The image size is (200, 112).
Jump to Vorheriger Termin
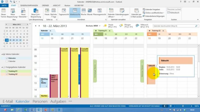pyautogui.click(x=95, y=71)
